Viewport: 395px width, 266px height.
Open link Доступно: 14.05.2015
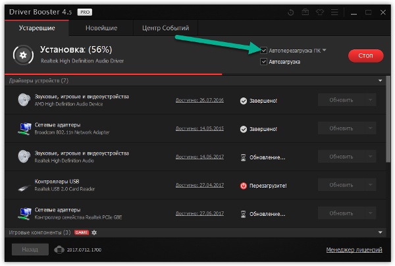(x=199, y=128)
